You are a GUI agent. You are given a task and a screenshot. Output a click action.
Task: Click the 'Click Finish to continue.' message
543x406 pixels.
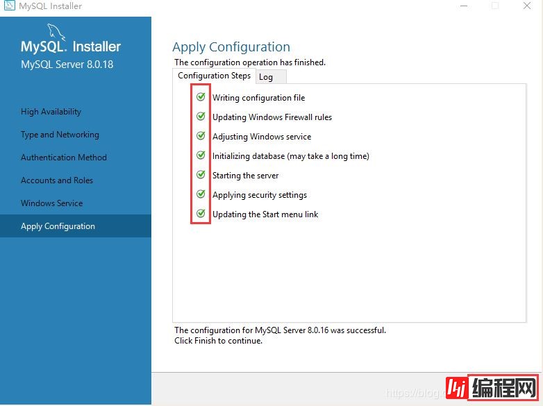pyautogui.click(x=219, y=341)
